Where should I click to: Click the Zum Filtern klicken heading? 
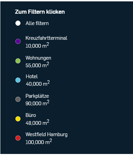(40, 12)
